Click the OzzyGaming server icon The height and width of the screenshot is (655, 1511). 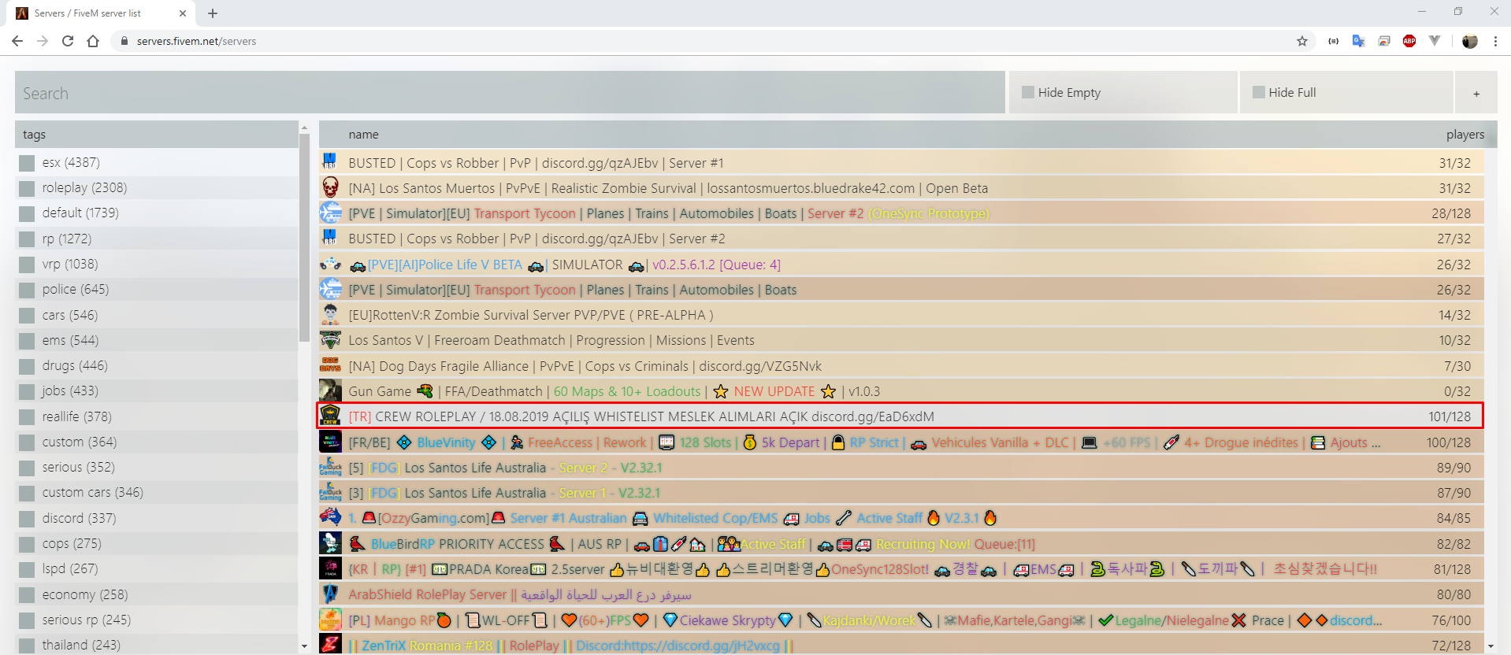(330, 518)
